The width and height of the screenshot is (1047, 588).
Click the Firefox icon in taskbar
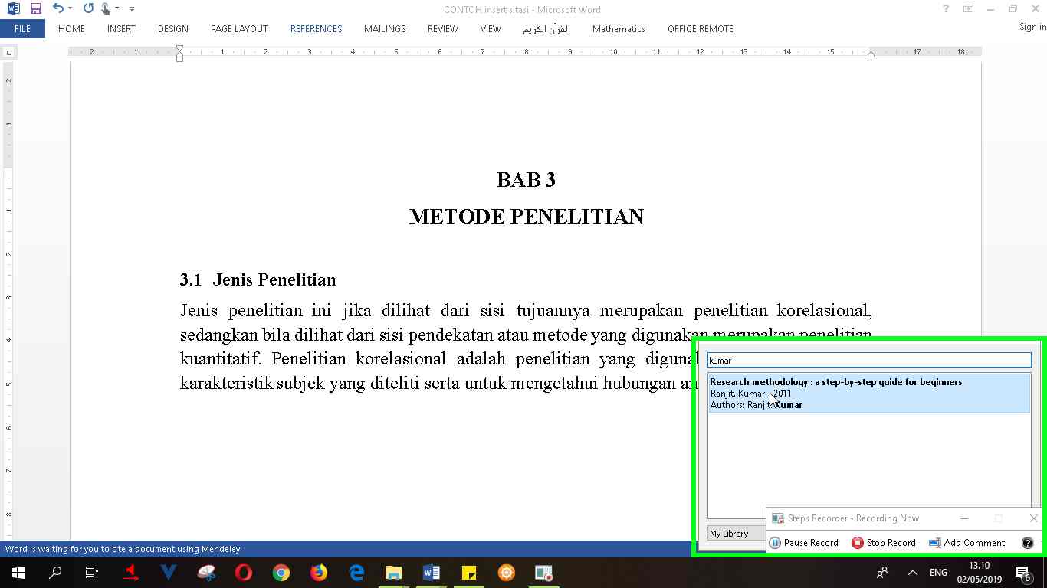click(x=318, y=573)
